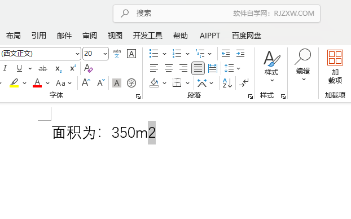Open the Developer (开发工具) tab
This screenshot has height=219, width=351.
click(148, 36)
